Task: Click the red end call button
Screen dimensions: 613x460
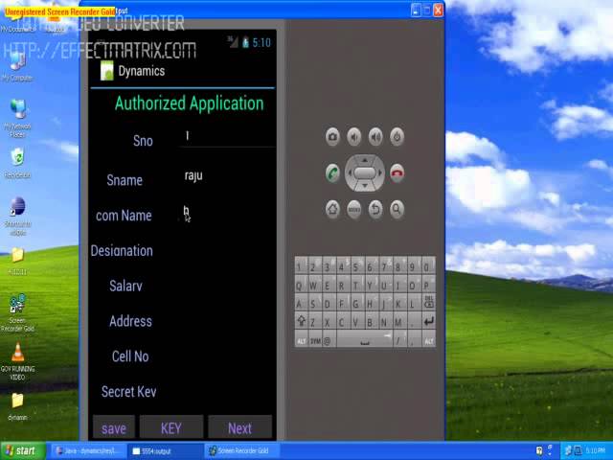Action: point(397,172)
